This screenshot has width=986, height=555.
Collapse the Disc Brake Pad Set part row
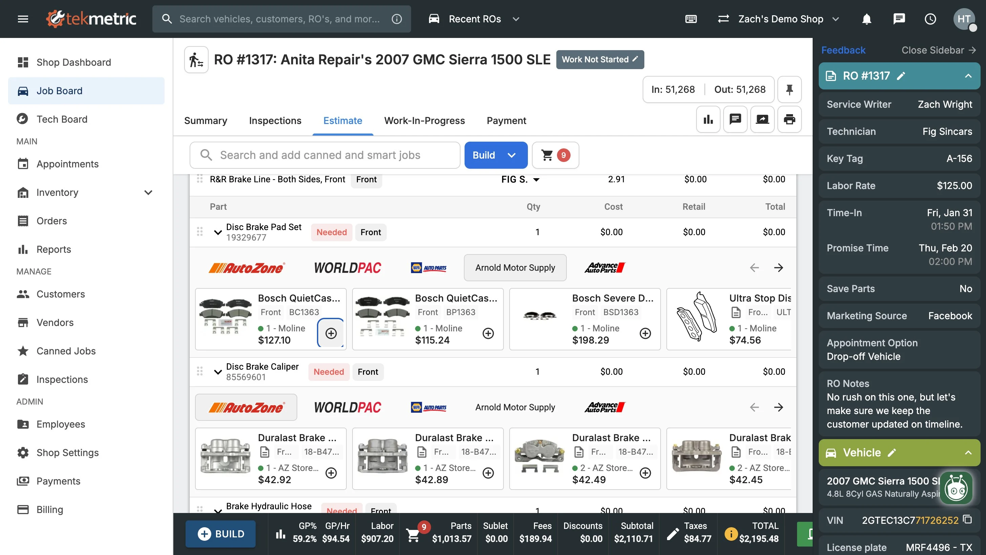(218, 232)
